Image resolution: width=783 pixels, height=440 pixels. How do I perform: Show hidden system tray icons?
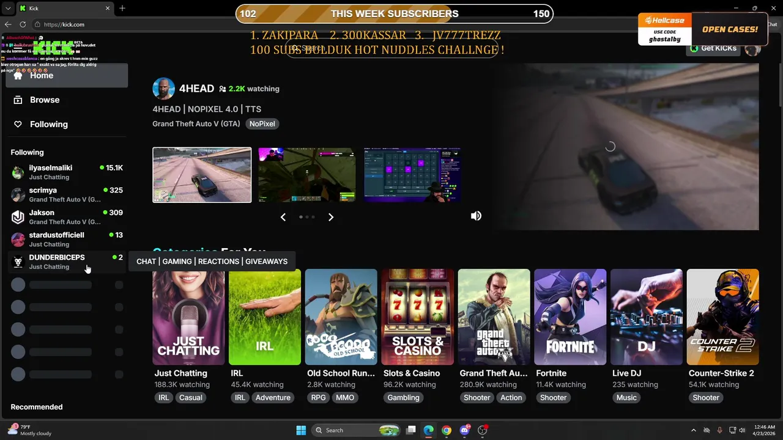tap(693, 430)
